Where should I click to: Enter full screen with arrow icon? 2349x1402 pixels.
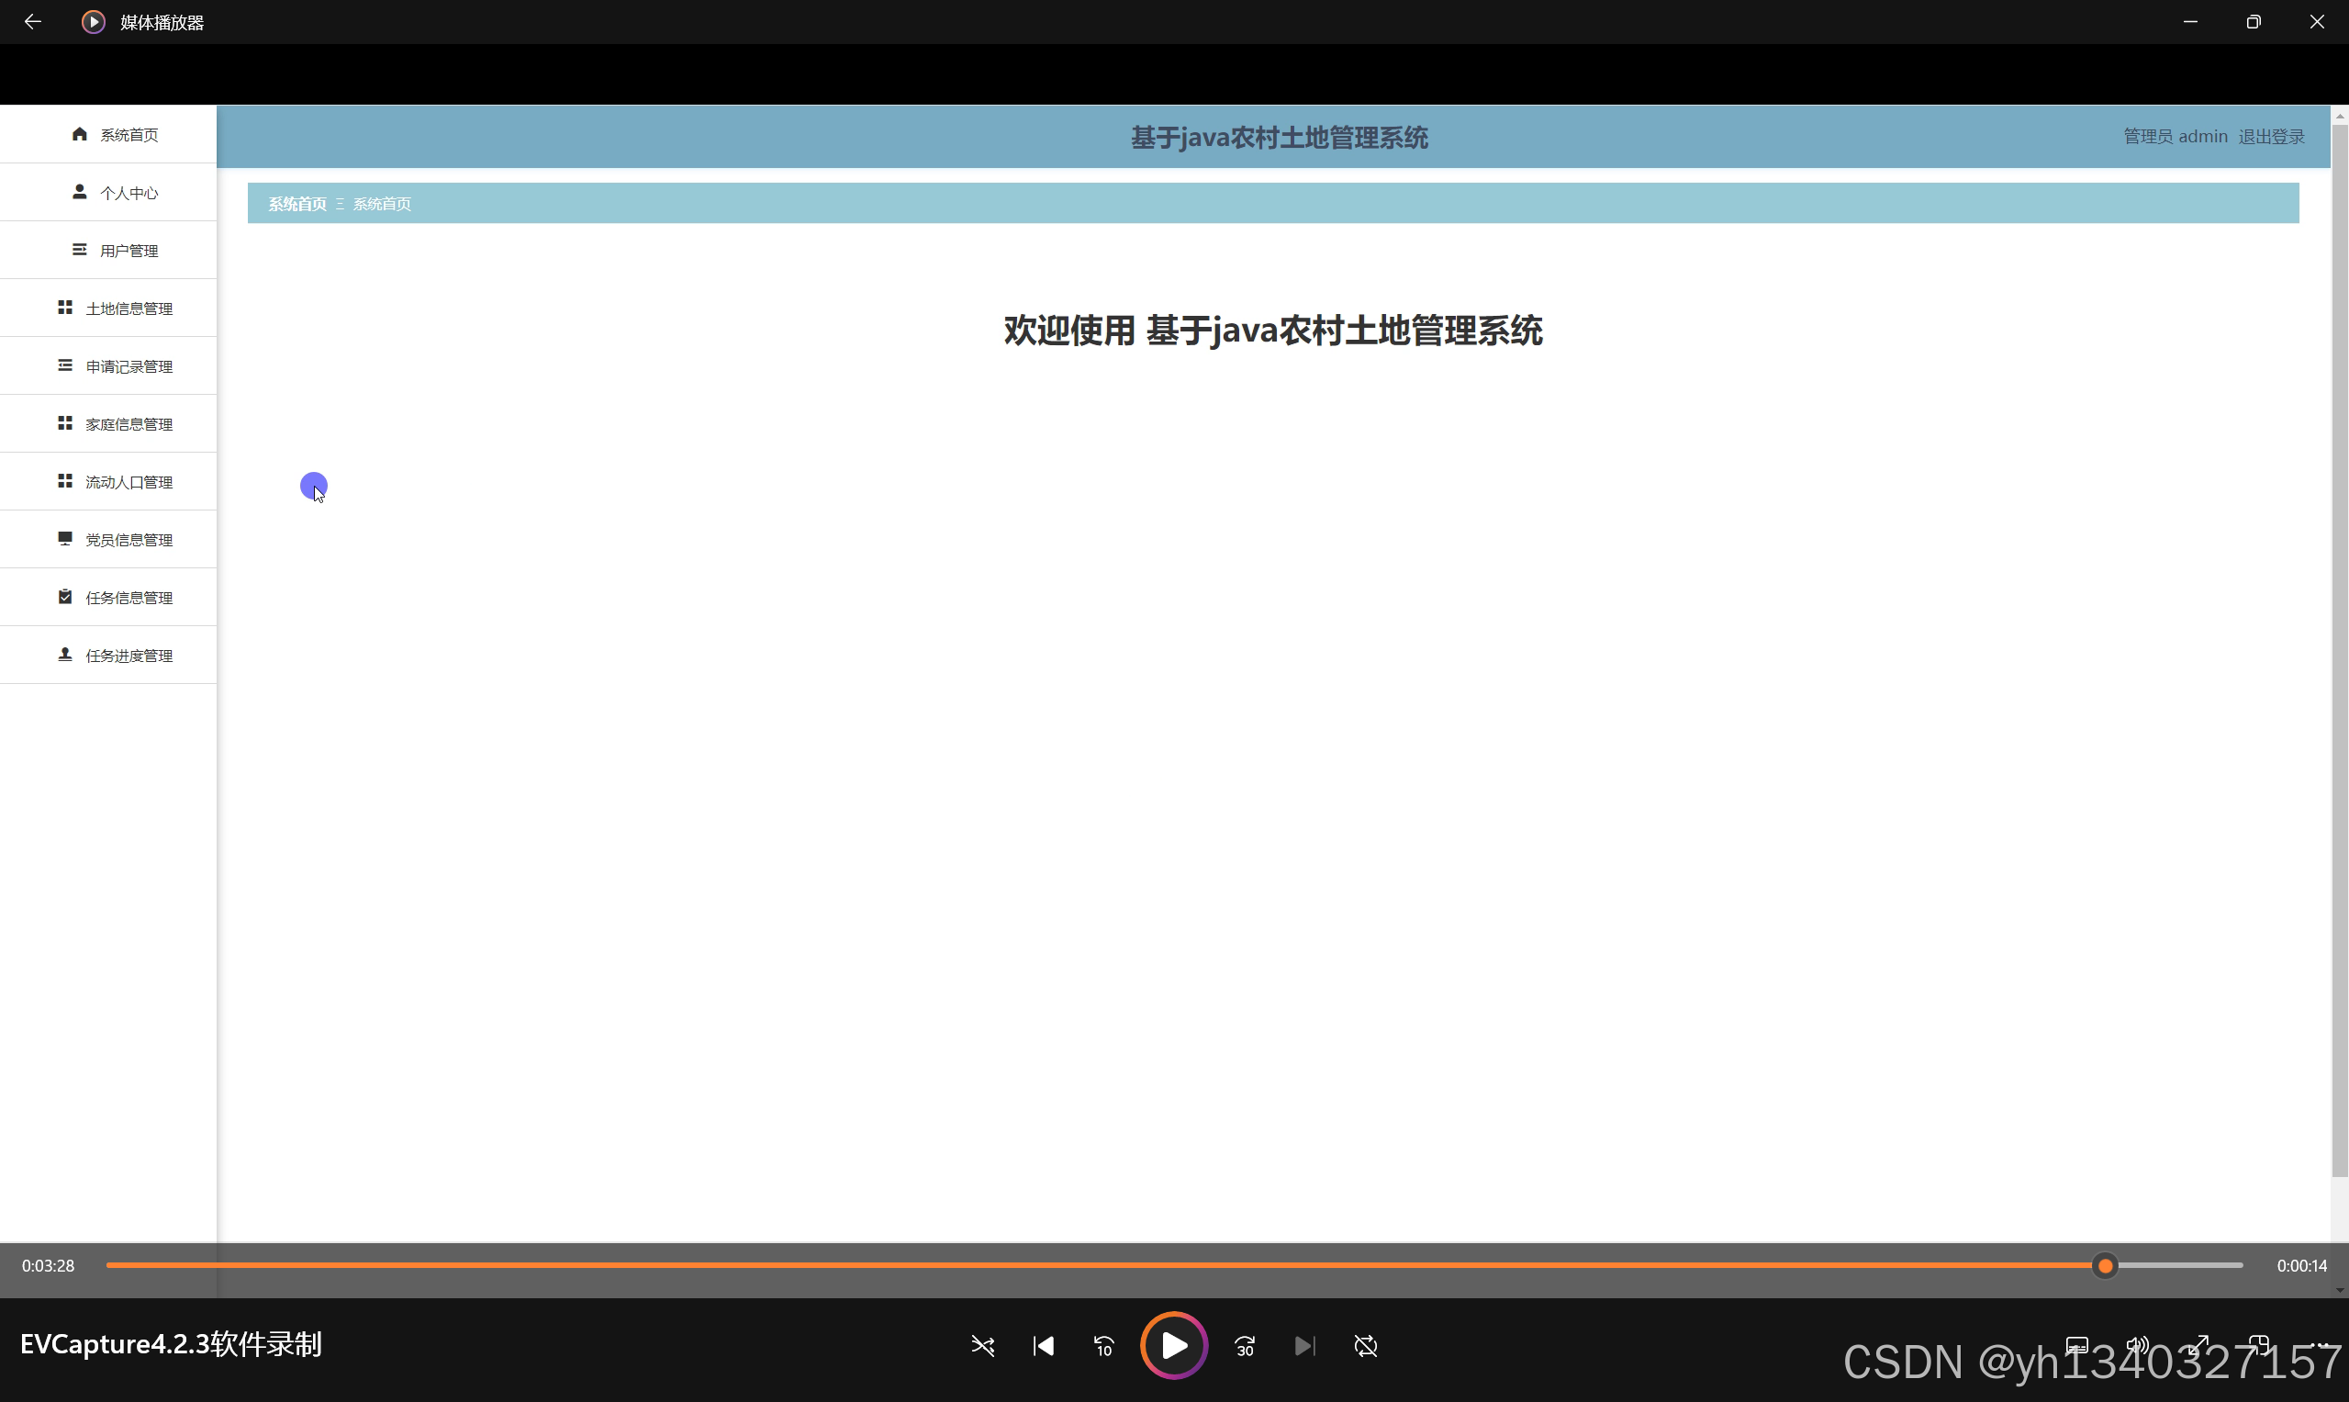[x=2198, y=1343]
